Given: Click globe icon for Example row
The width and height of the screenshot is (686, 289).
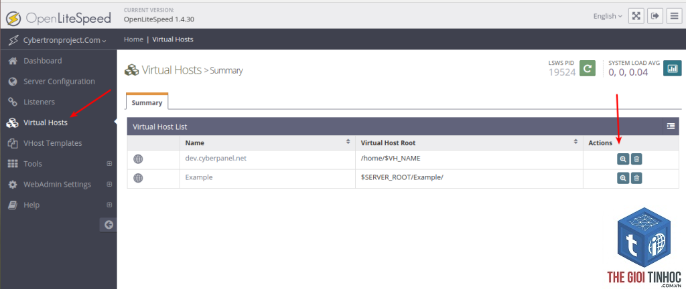Looking at the screenshot, I should point(138,178).
